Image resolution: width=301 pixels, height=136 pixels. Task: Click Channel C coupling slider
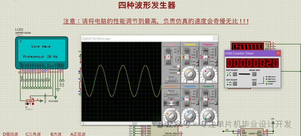(216, 53)
